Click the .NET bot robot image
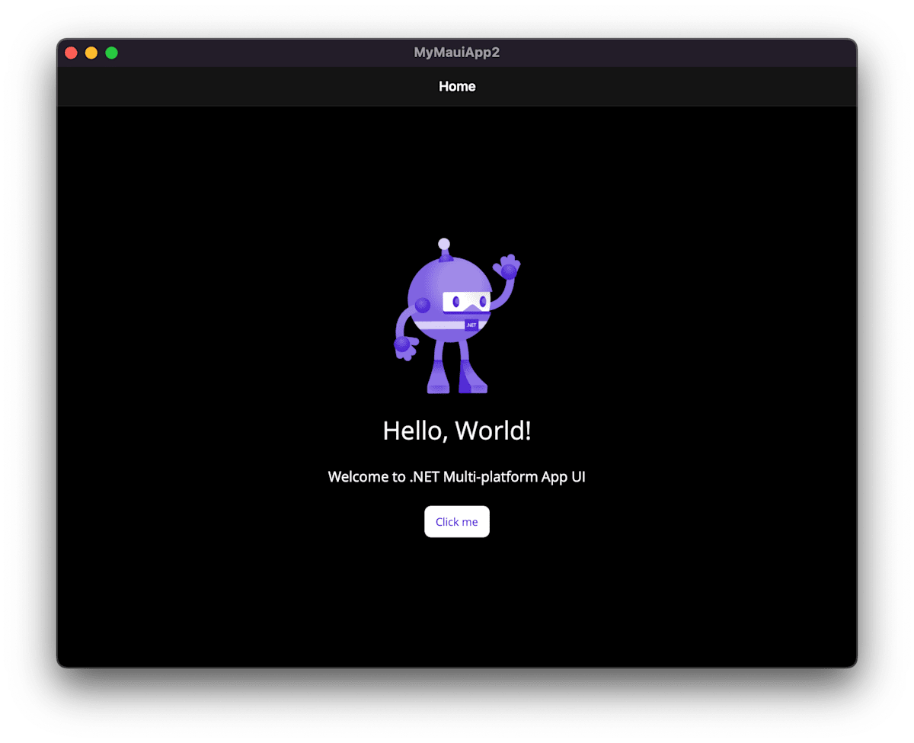914x743 pixels. (457, 316)
